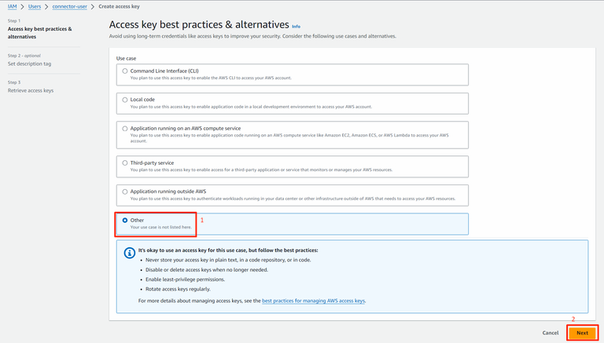This screenshot has width=604, height=343.
Task: Click the chevron right after the IAM breadcrumb
Action: (x=21, y=5)
